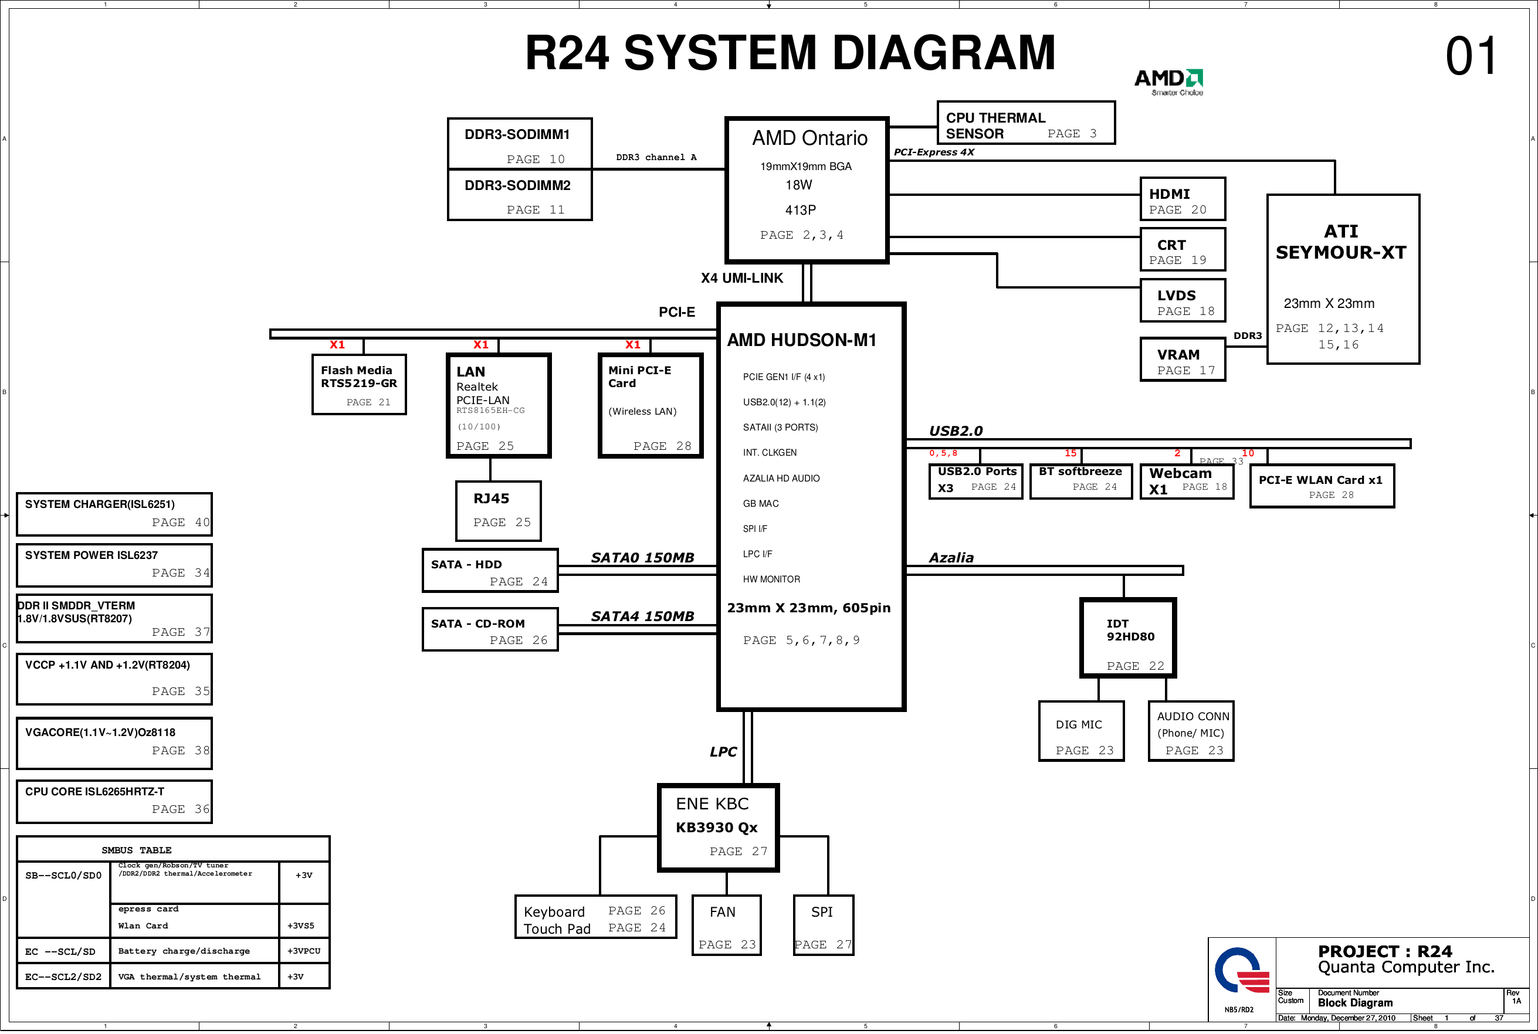Viewport: 1538px width, 1034px height.
Task: Click the date Monday, December 27, 2010
Action: pyautogui.click(x=1347, y=1018)
